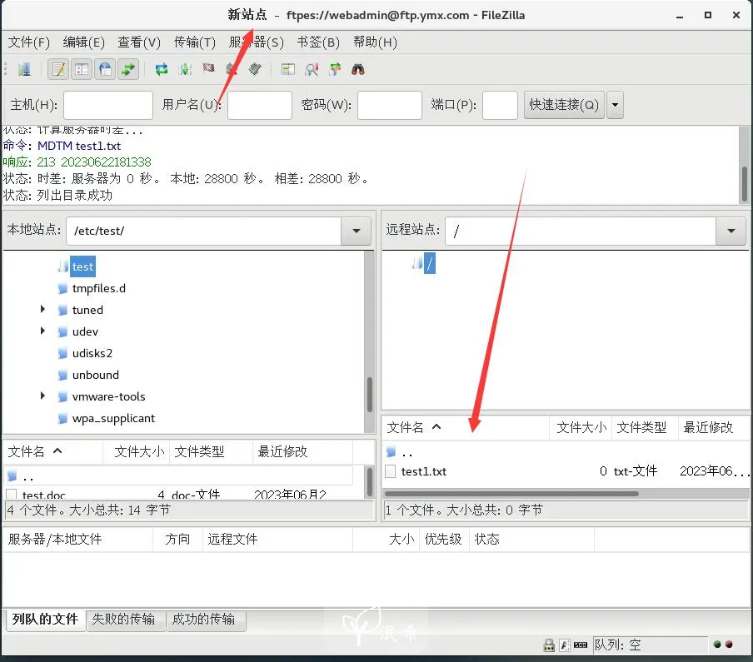Expand the udev folder

tap(42, 331)
